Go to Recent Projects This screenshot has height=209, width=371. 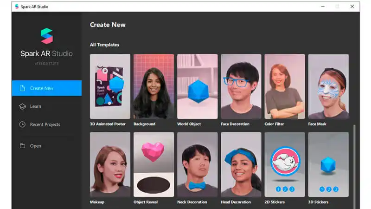(x=45, y=124)
